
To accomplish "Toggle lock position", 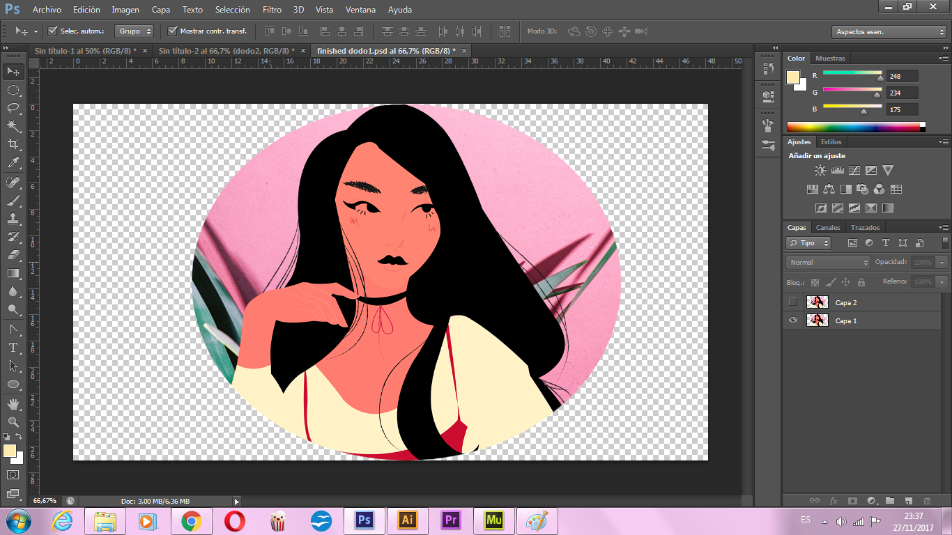I will click(845, 282).
